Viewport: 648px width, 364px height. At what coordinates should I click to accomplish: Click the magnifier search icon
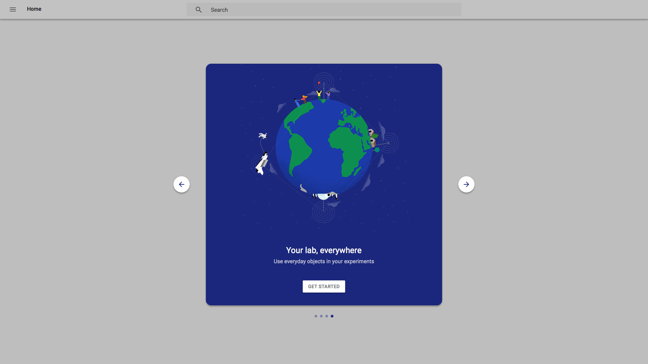[198, 10]
